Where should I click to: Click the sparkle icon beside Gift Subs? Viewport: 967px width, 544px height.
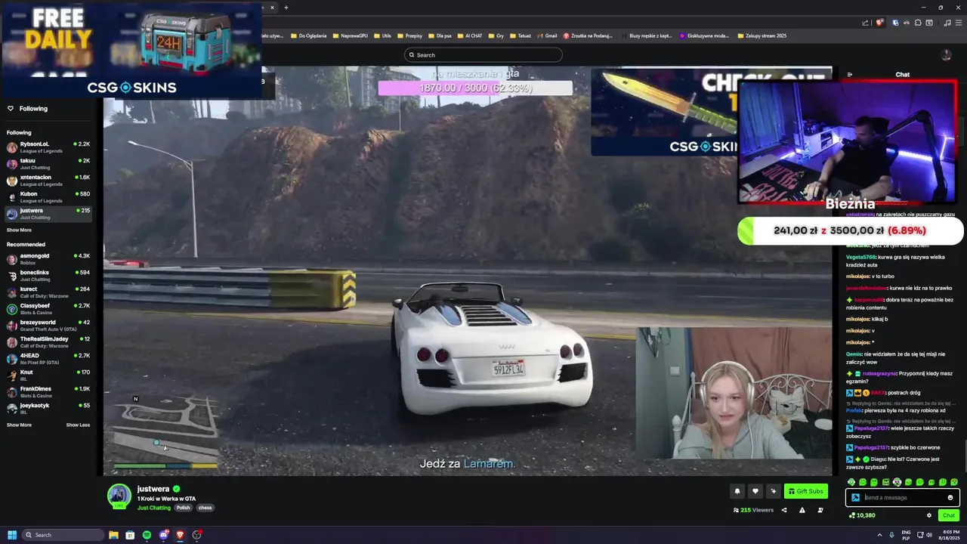click(773, 491)
